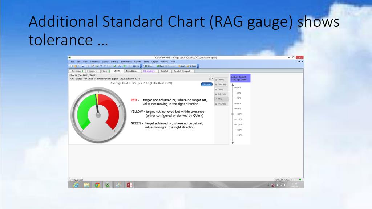Open the Layout menu
This screenshot has width=372, height=209.
click(105, 62)
